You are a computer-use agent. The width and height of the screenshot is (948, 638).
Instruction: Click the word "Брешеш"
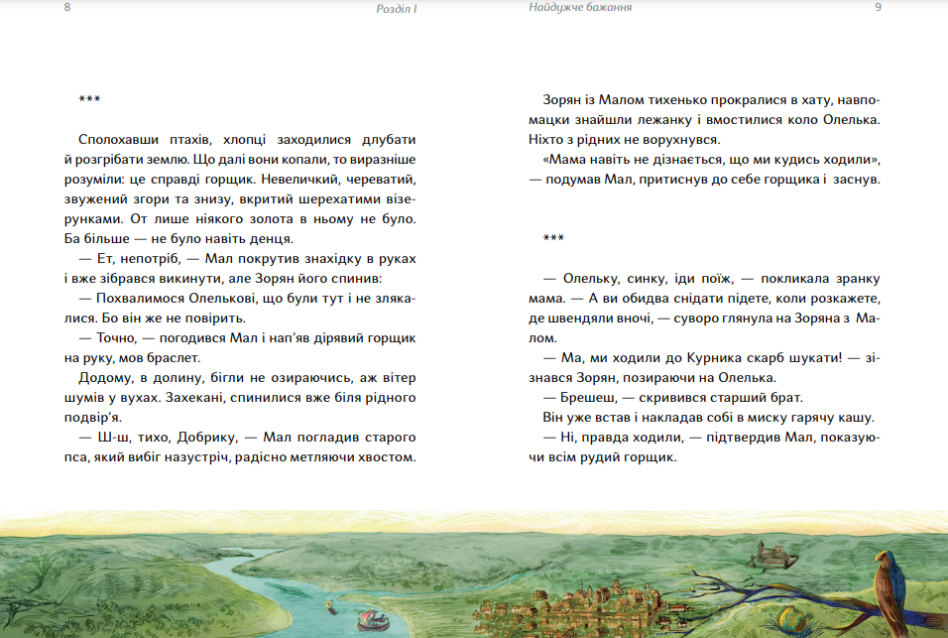pos(588,398)
